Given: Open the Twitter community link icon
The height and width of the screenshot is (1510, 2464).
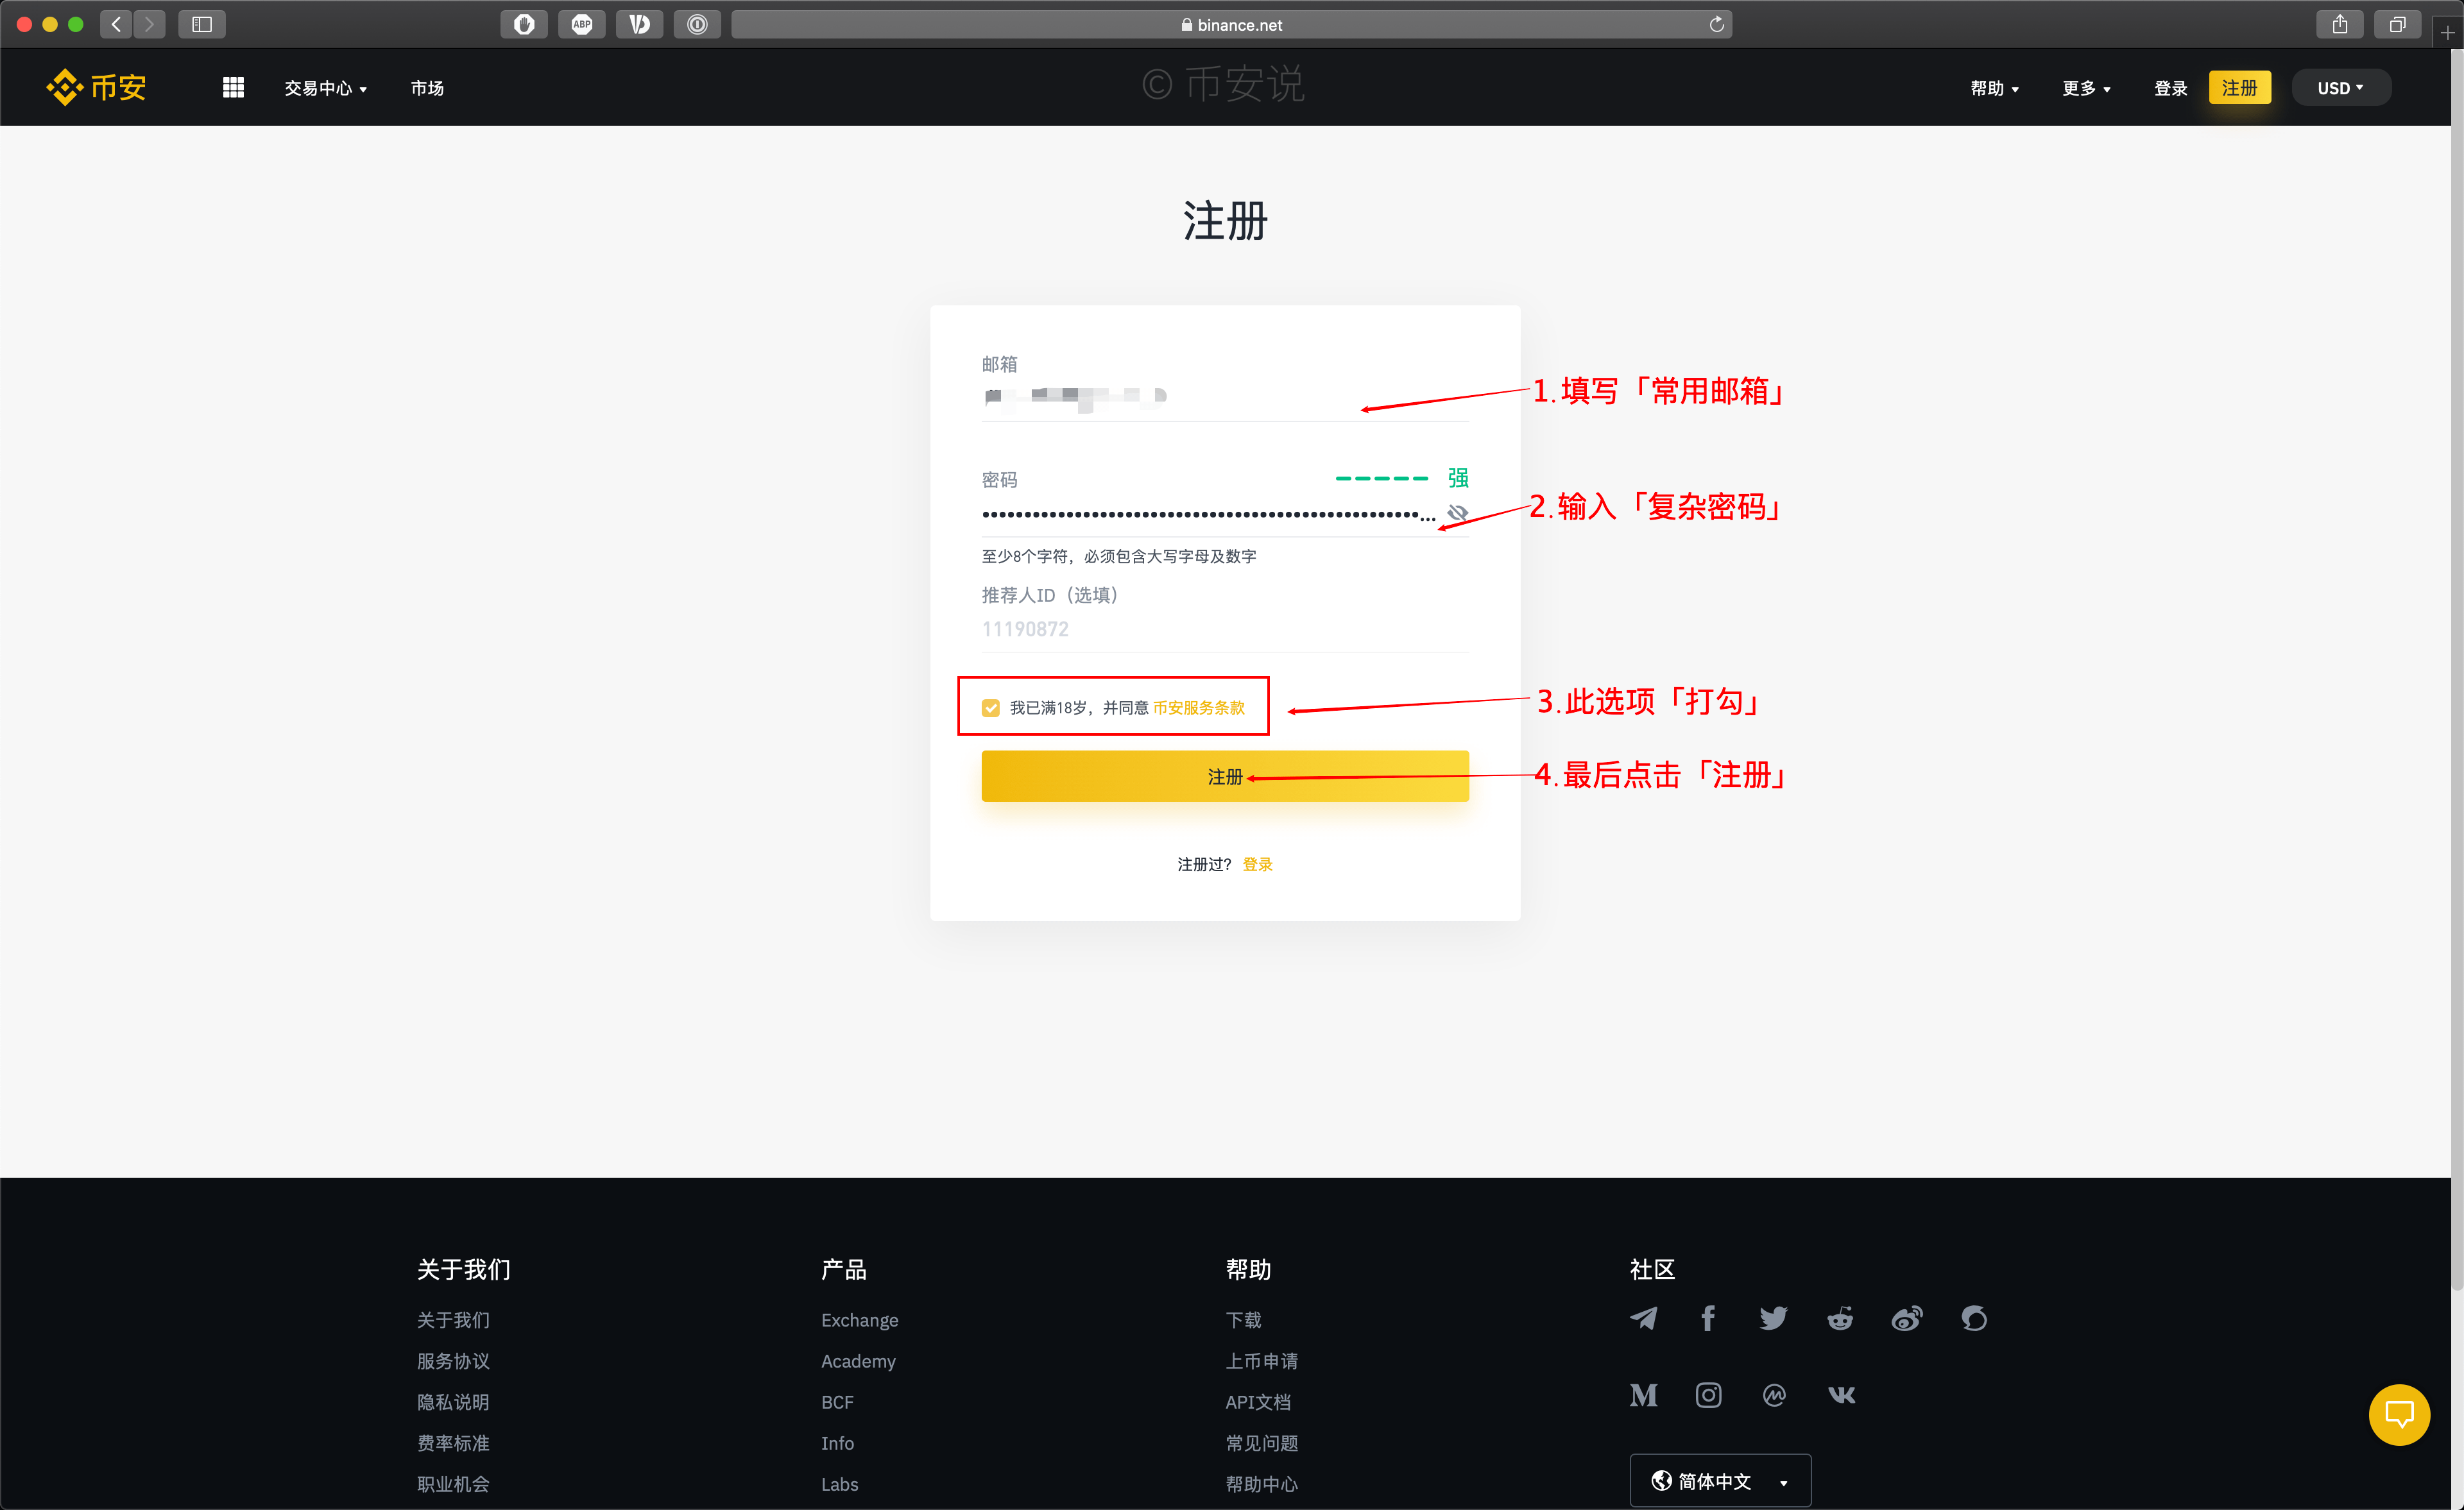Looking at the screenshot, I should point(1773,1318).
